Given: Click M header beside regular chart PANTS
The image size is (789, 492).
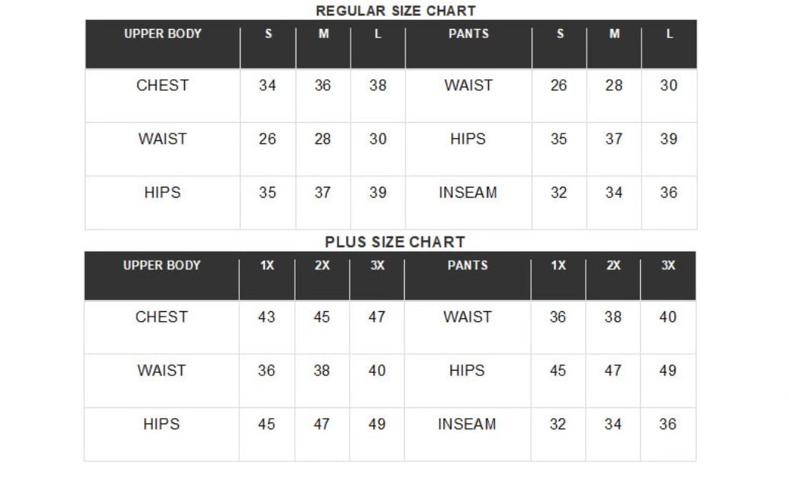Looking at the screenshot, I should point(614,34).
